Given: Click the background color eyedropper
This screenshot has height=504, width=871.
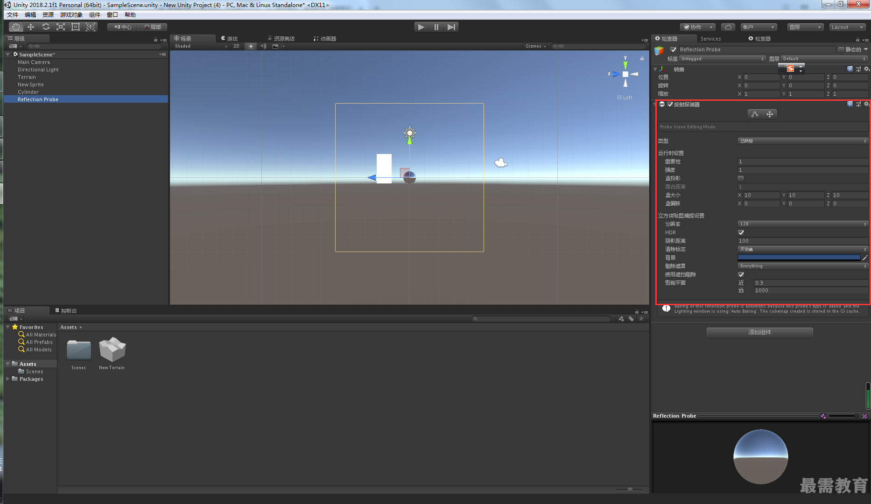Looking at the screenshot, I should tap(865, 258).
